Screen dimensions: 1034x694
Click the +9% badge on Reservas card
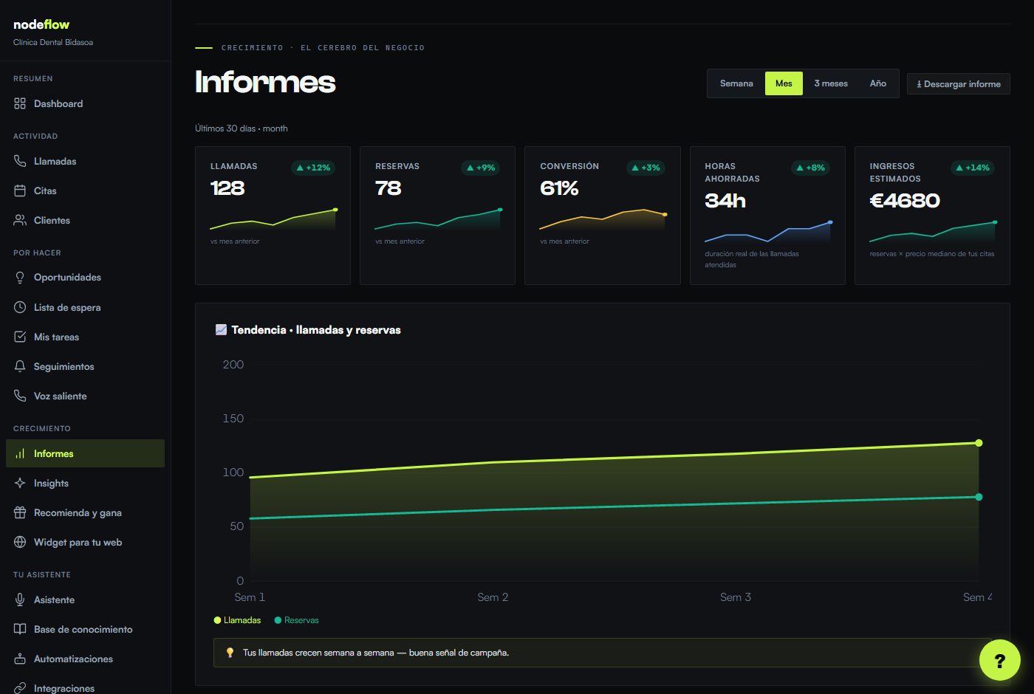481,168
